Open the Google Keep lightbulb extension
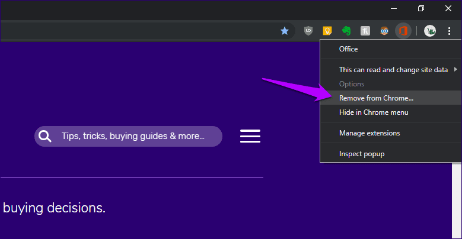This screenshot has height=239, width=462. click(327, 31)
